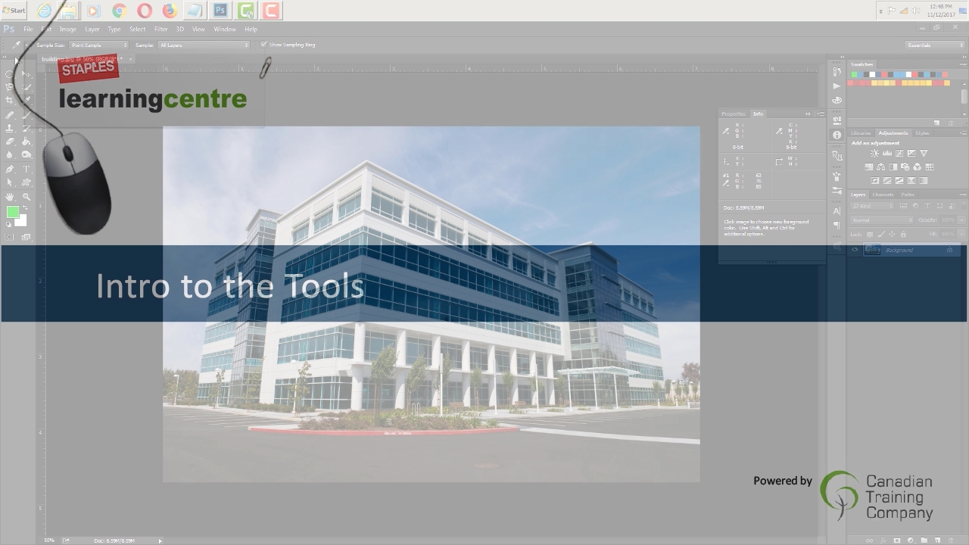This screenshot has width=969, height=545.
Task: Select the Pen tool
Action: pyautogui.click(x=10, y=168)
